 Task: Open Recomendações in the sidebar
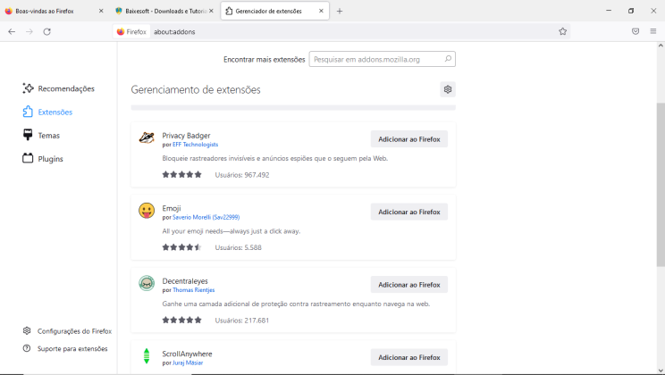tap(58, 88)
